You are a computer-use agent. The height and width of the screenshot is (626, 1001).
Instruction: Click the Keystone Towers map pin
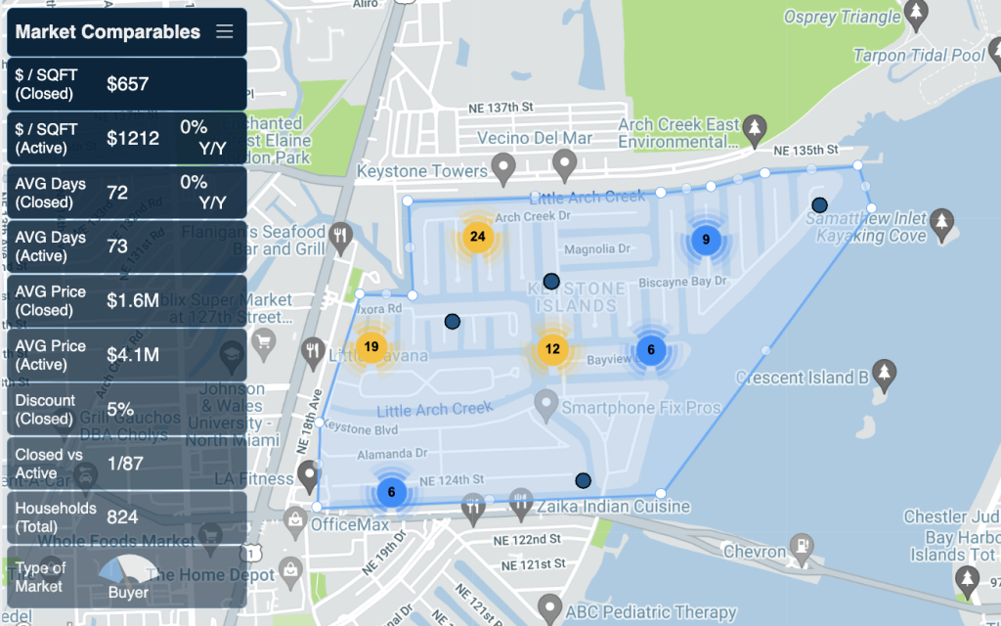coord(503,167)
